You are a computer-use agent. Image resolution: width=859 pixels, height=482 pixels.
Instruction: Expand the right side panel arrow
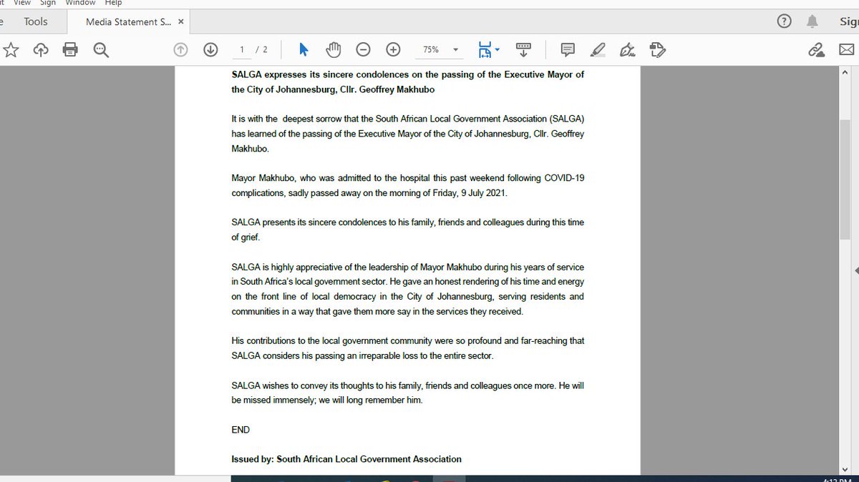(x=856, y=270)
